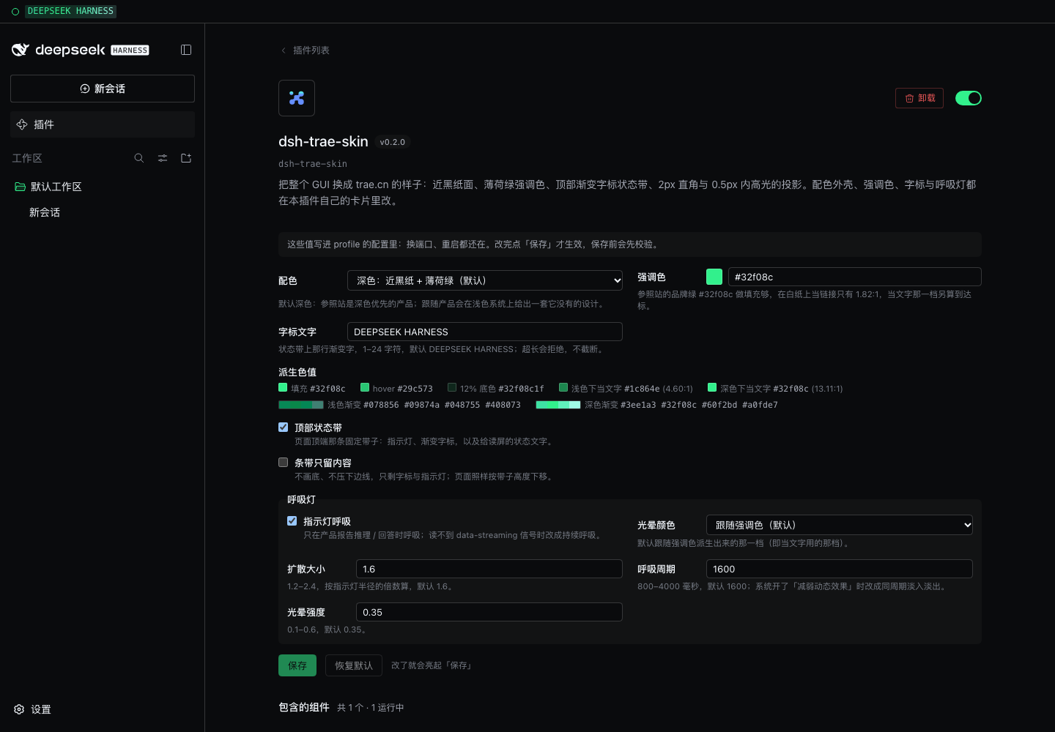Open the 光晕颜色 dropdown
Viewport: 1055px width, 732px height.
840,525
